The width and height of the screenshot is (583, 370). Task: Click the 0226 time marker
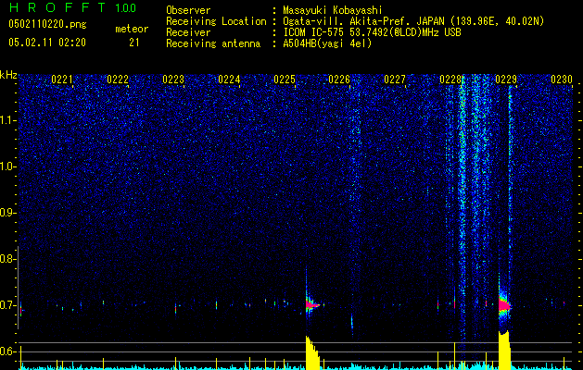(x=339, y=80)
